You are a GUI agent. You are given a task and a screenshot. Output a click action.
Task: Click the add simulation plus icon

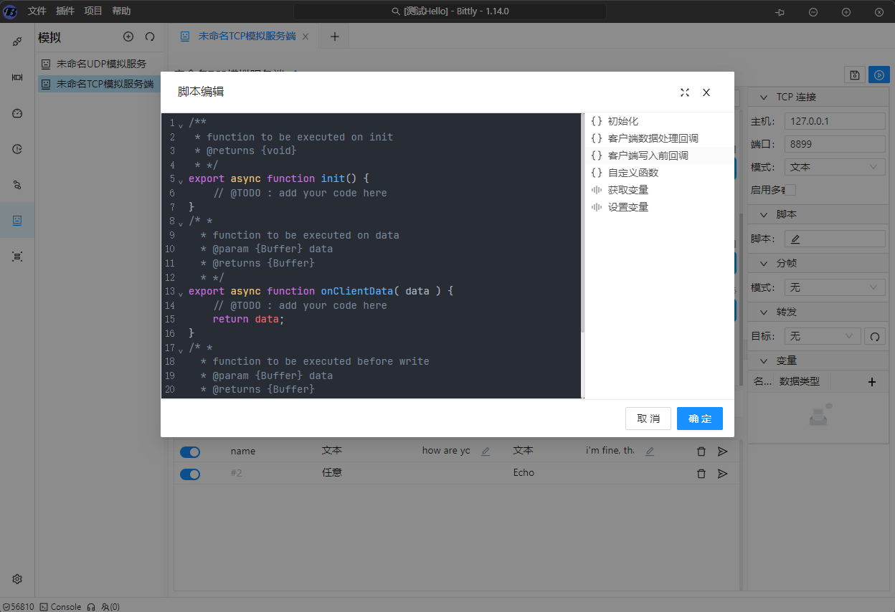128,37
